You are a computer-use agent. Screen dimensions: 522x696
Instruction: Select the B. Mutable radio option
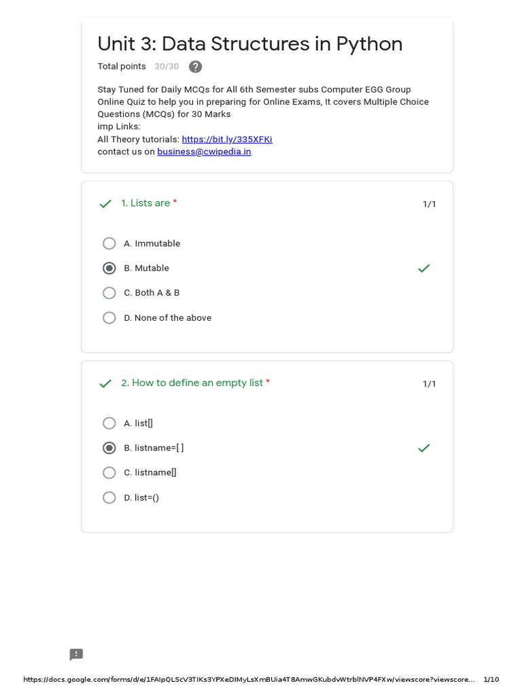[x=109, y=268]
